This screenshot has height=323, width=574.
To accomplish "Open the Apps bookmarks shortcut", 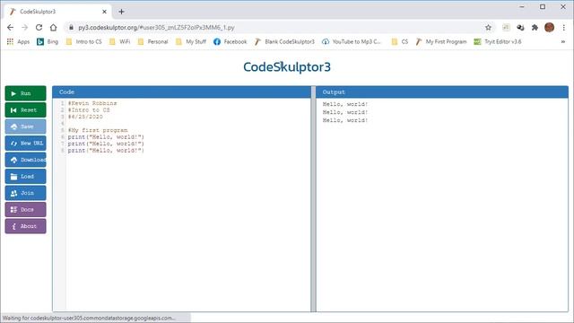I will (x=18, y=42).
